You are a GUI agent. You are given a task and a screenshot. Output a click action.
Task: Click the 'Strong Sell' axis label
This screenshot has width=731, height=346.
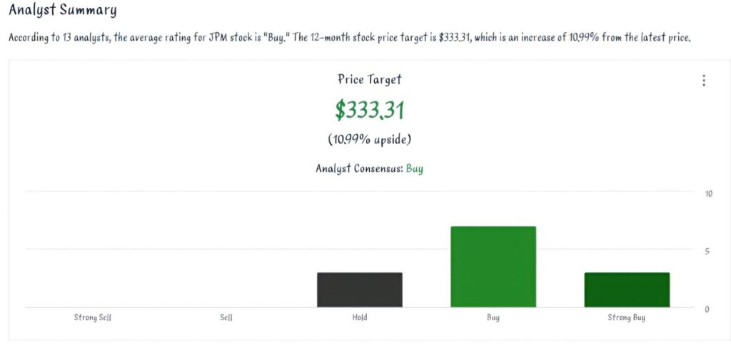pos(93,317)
